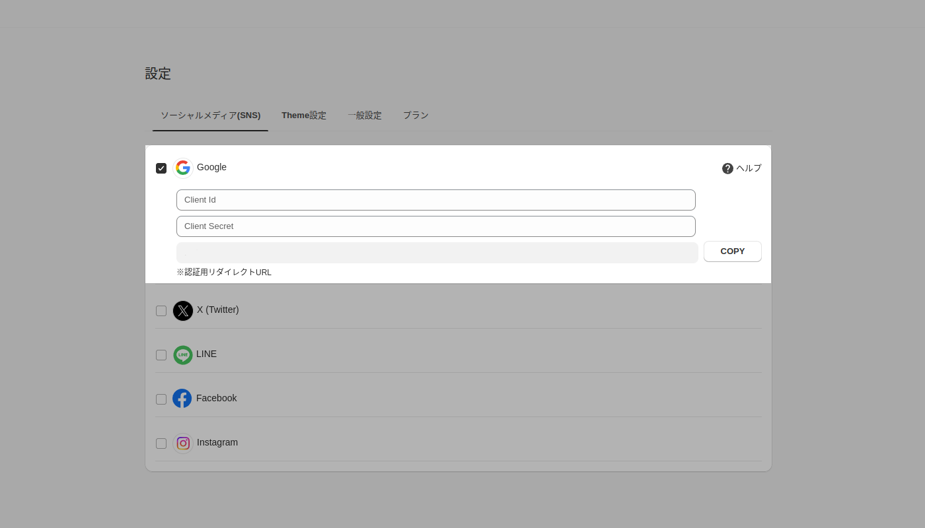This screenshot has width=925, height=528.
Task: Enable the LINE checkbox
Action: (x=161, y=355)
